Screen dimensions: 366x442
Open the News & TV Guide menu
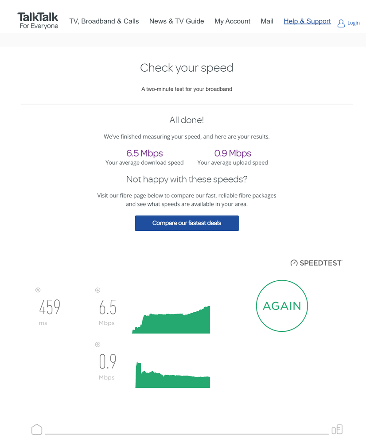tap(176, 21)
